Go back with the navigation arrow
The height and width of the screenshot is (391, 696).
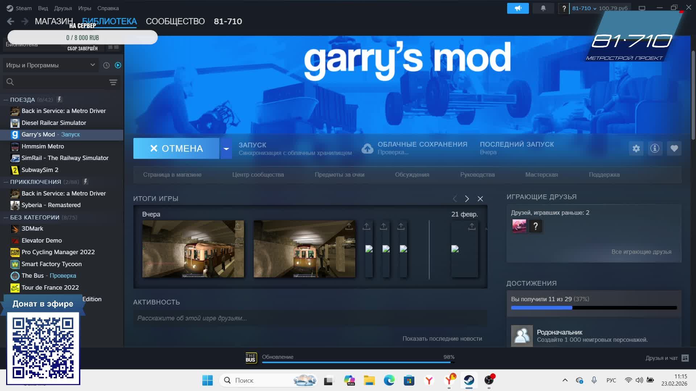point(11,21)
